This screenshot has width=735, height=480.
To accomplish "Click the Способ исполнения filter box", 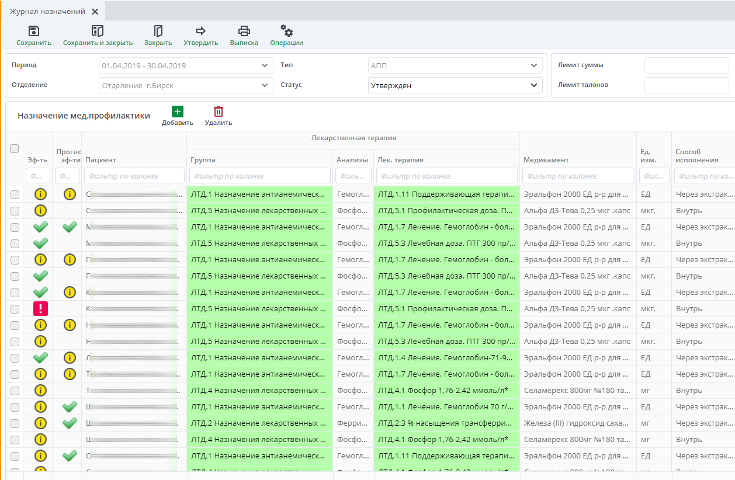I will click(705, 176).
